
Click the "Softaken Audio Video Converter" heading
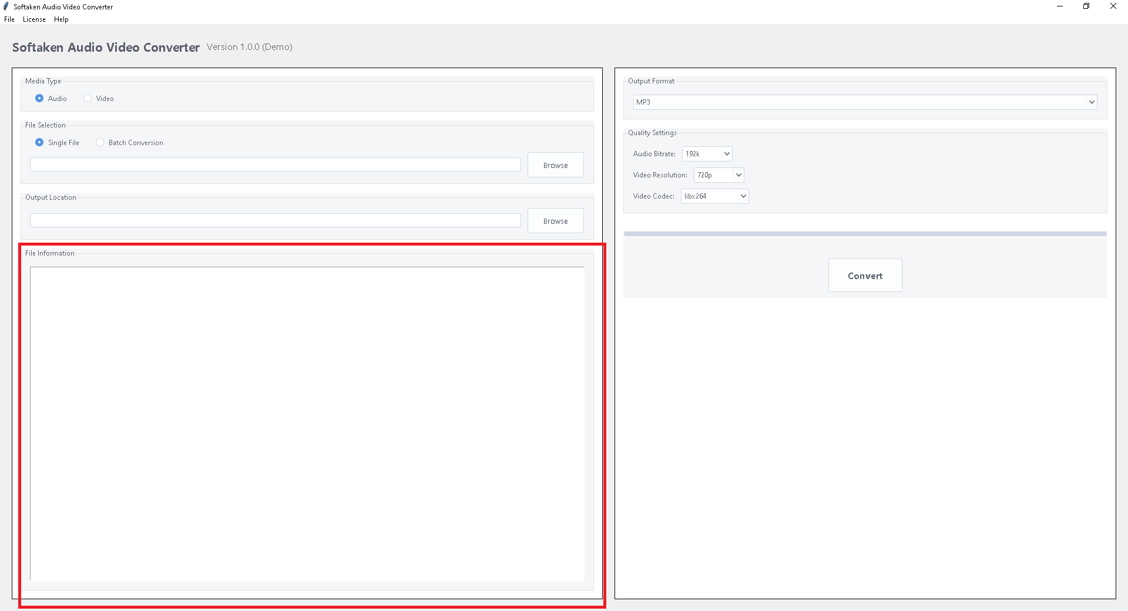point(106,48)
